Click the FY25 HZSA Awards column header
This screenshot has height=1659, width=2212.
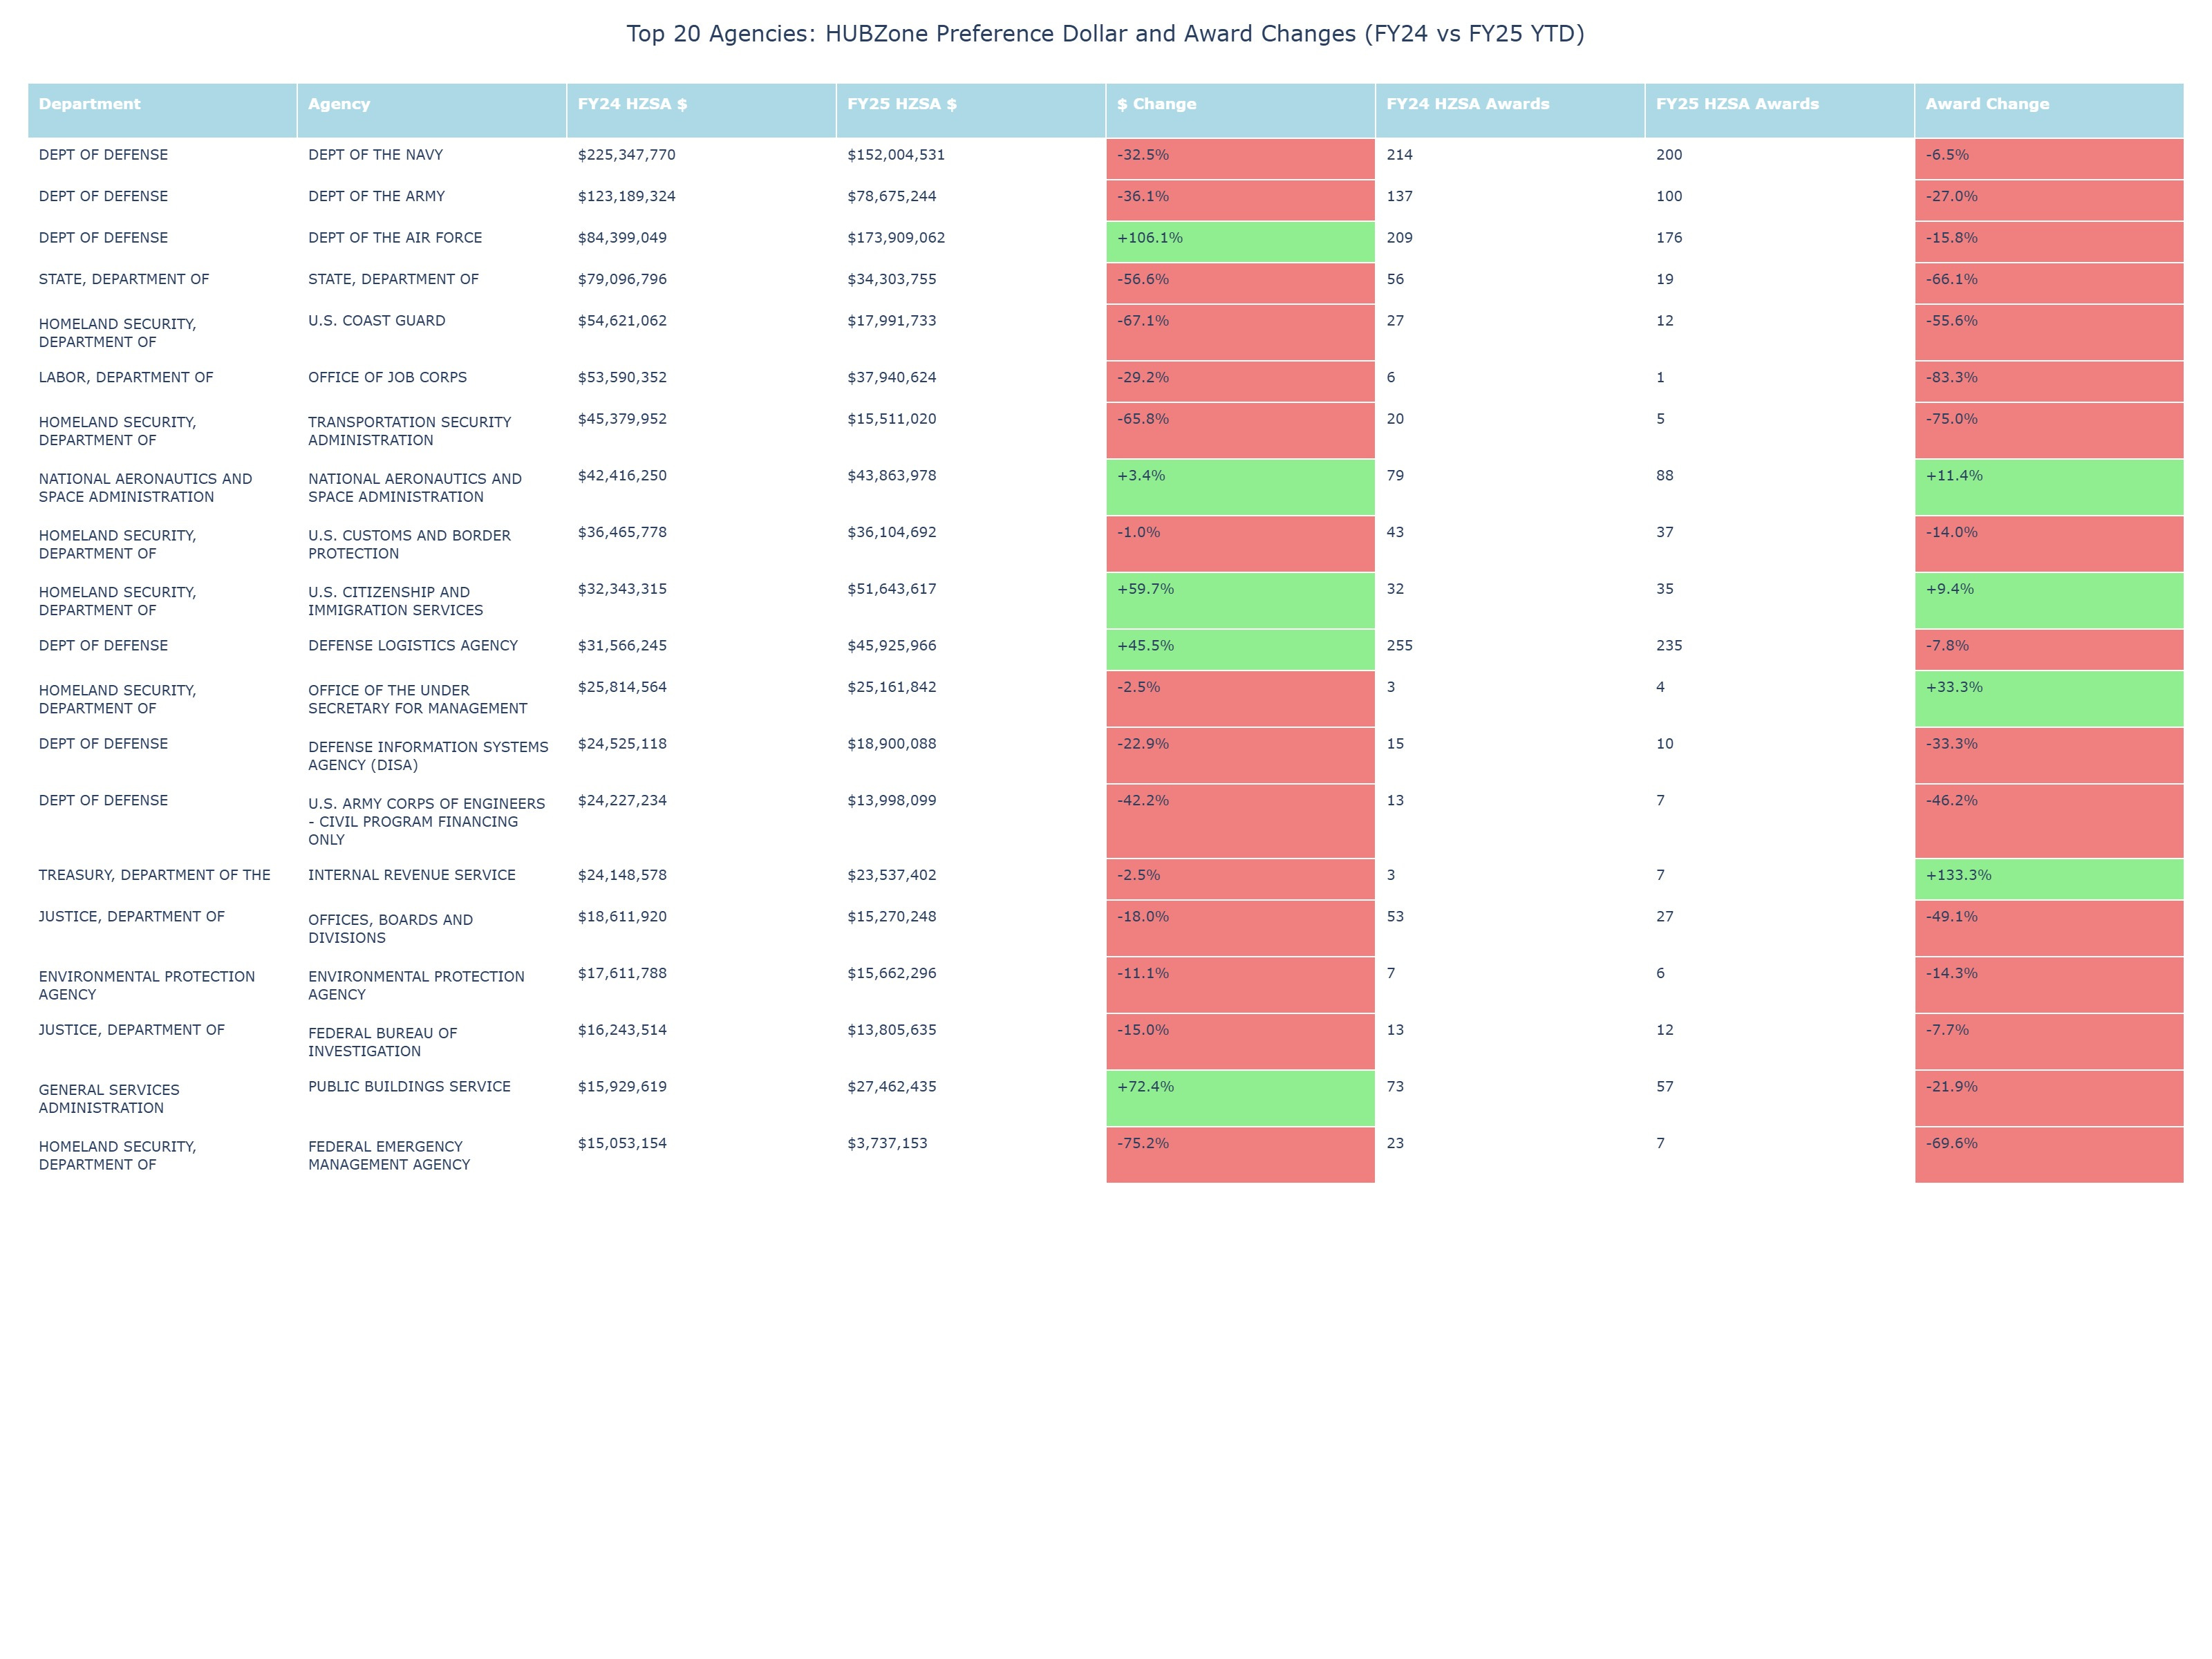click(x=1736, y=104)
